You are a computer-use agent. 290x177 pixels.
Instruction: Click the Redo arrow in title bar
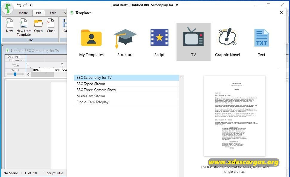tap(25, 5)
